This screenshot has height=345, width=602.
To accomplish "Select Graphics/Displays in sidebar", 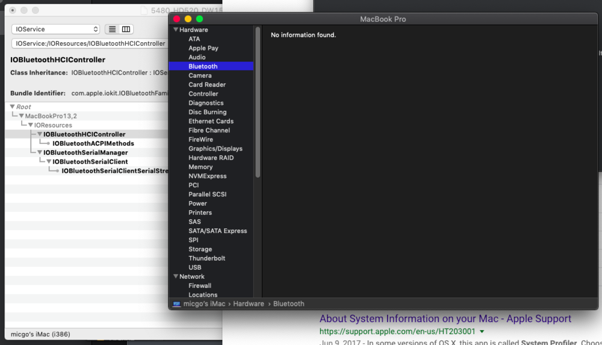I will (x=215, y=149).
